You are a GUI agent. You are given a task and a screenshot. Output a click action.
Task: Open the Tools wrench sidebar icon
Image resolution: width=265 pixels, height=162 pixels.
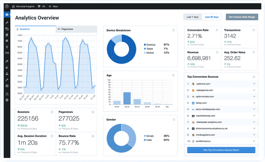coord(7,80)
